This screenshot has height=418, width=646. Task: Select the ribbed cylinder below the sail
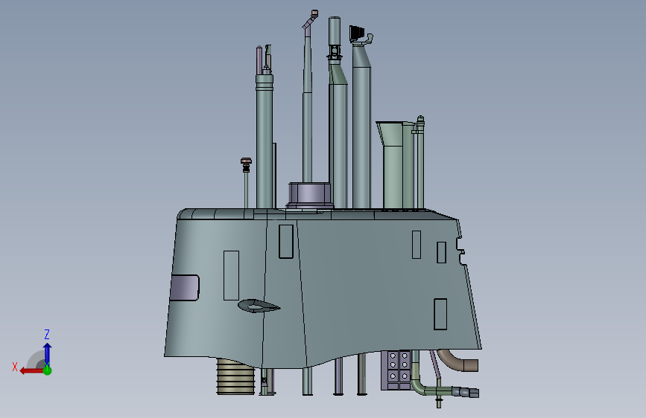(x=236, y=376)
